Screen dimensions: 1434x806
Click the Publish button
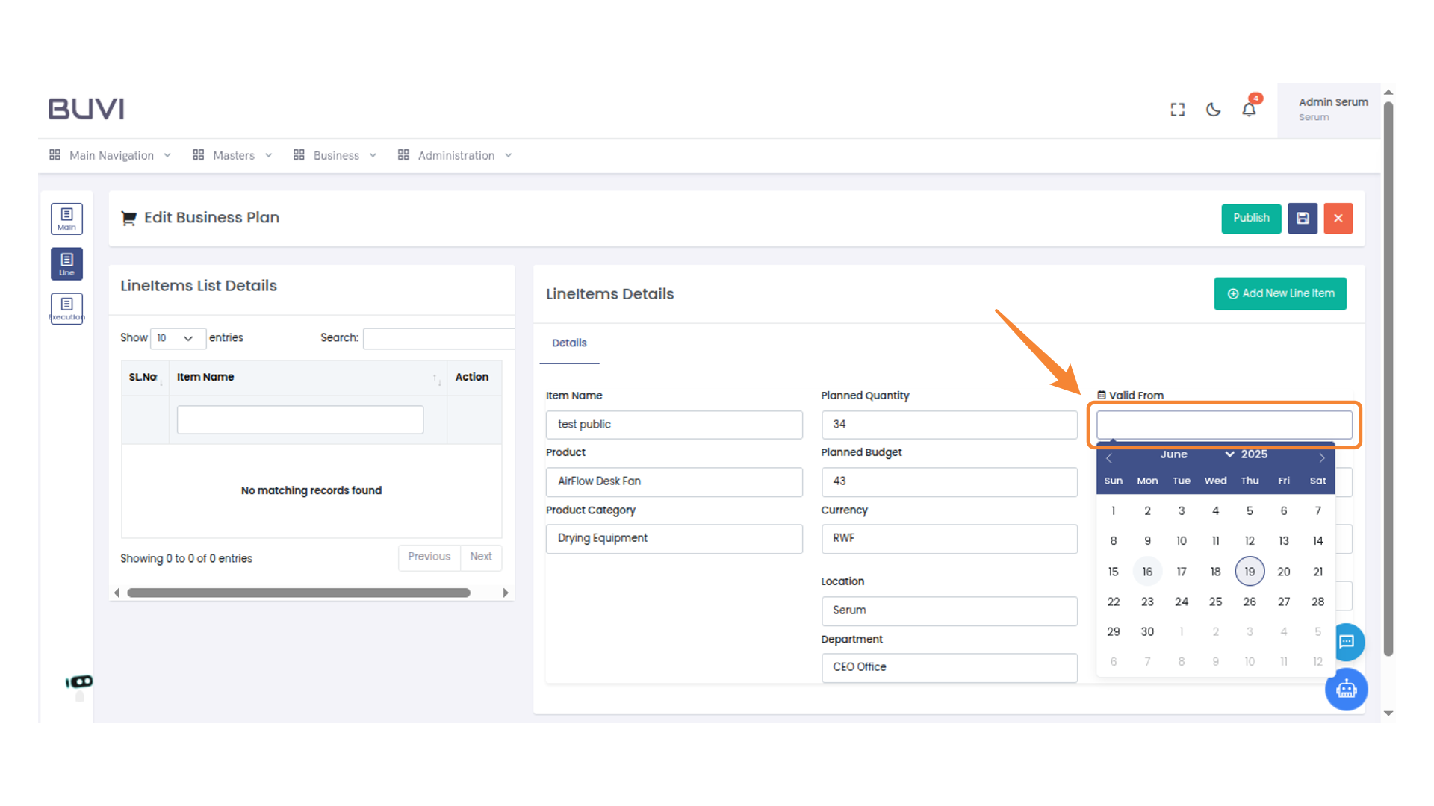tap(1251, 218)
